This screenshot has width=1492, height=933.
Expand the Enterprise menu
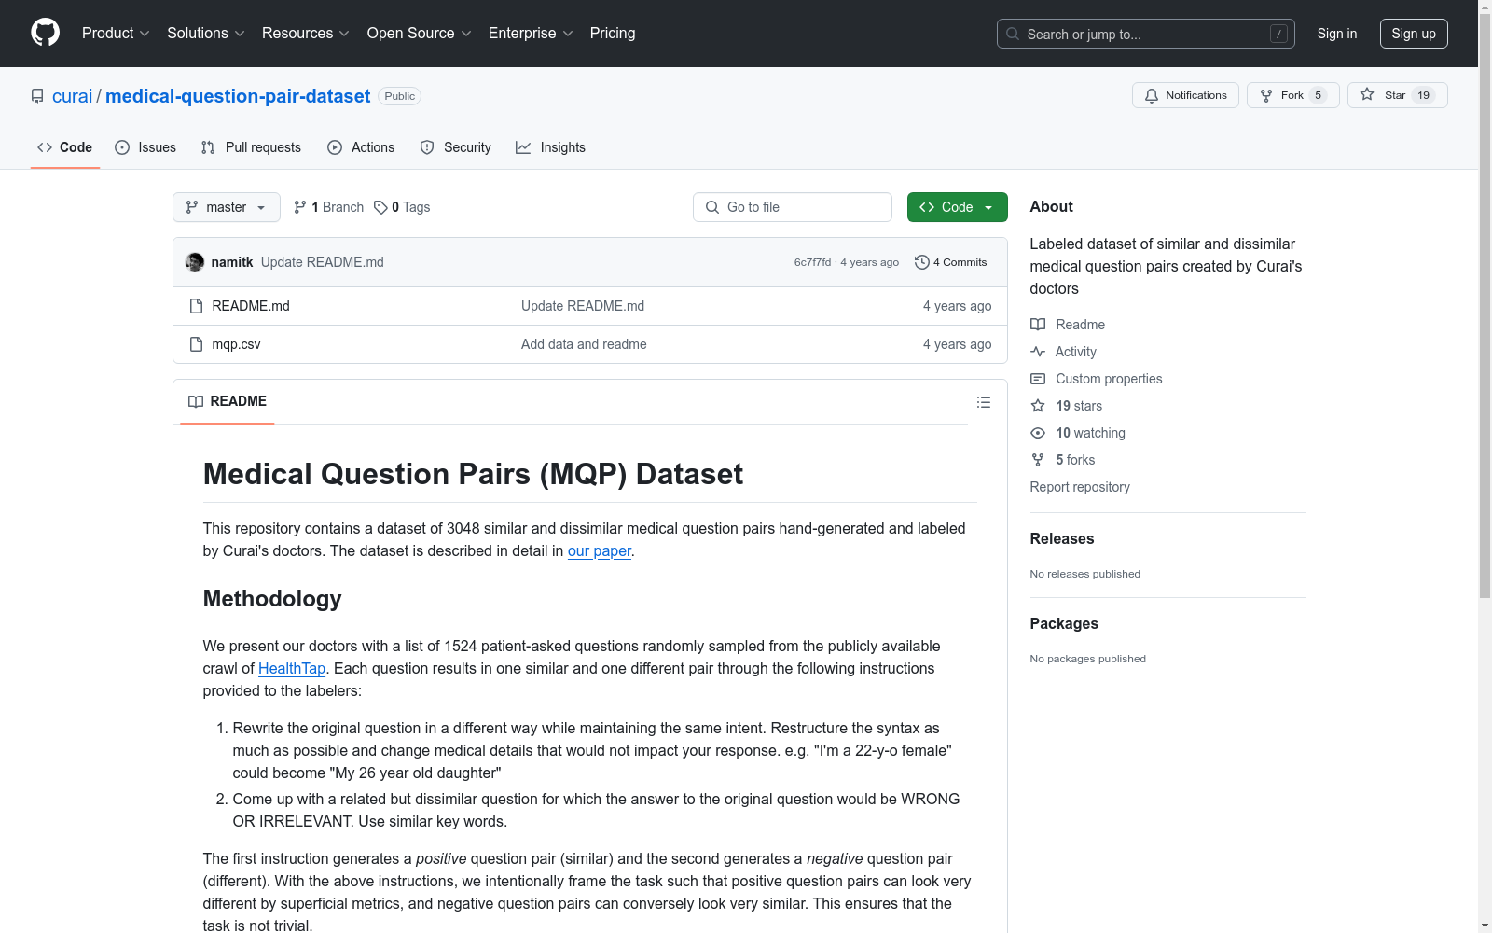[531, 33]
